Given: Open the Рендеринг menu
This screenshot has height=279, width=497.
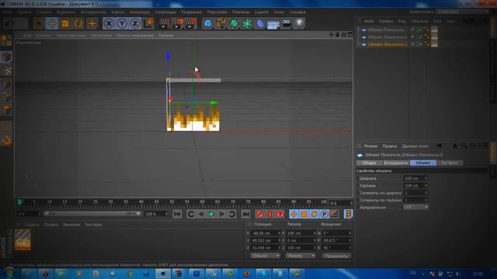Looking at the screenshot, I should [191, 12].
